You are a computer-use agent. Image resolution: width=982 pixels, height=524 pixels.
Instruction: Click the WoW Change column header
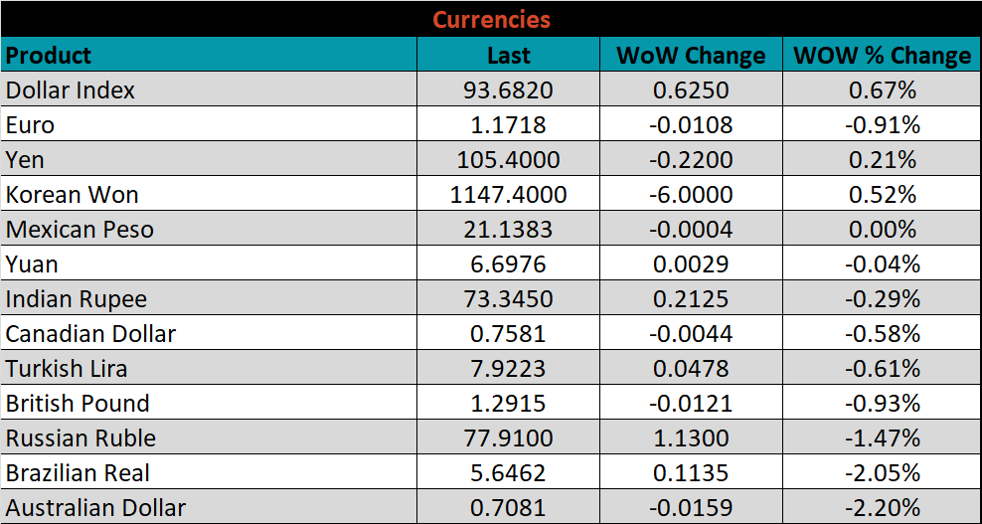tap(691, 56)
